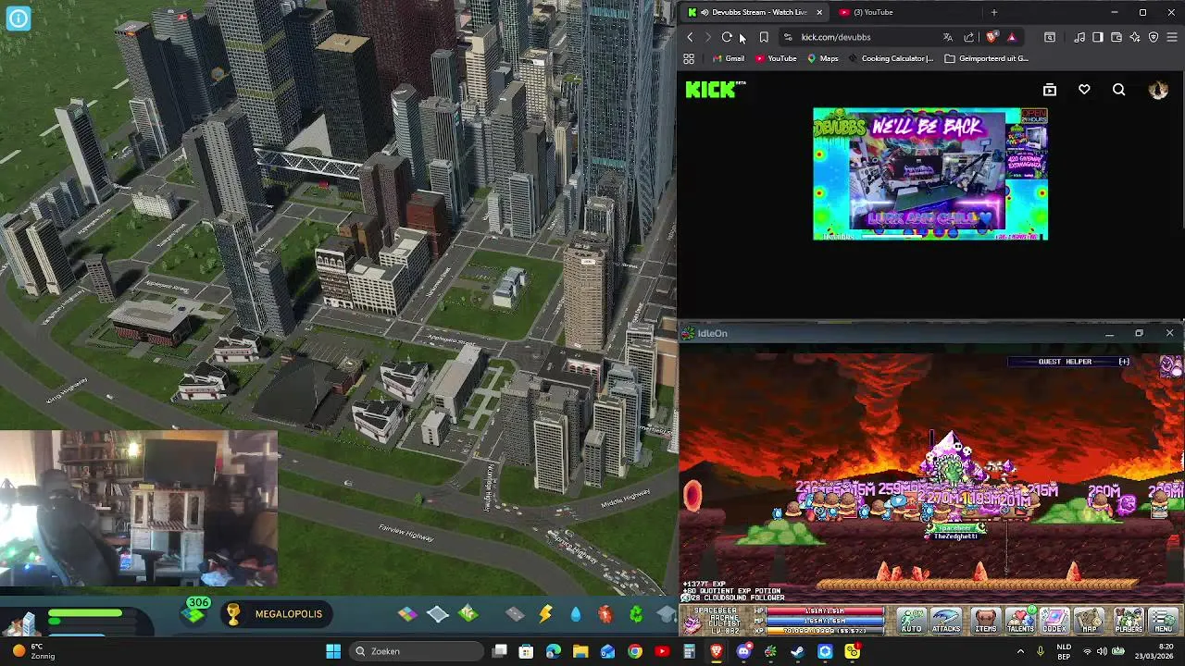
Task: Click the XP progress bar in IdleOn
Action: point(824,631)
